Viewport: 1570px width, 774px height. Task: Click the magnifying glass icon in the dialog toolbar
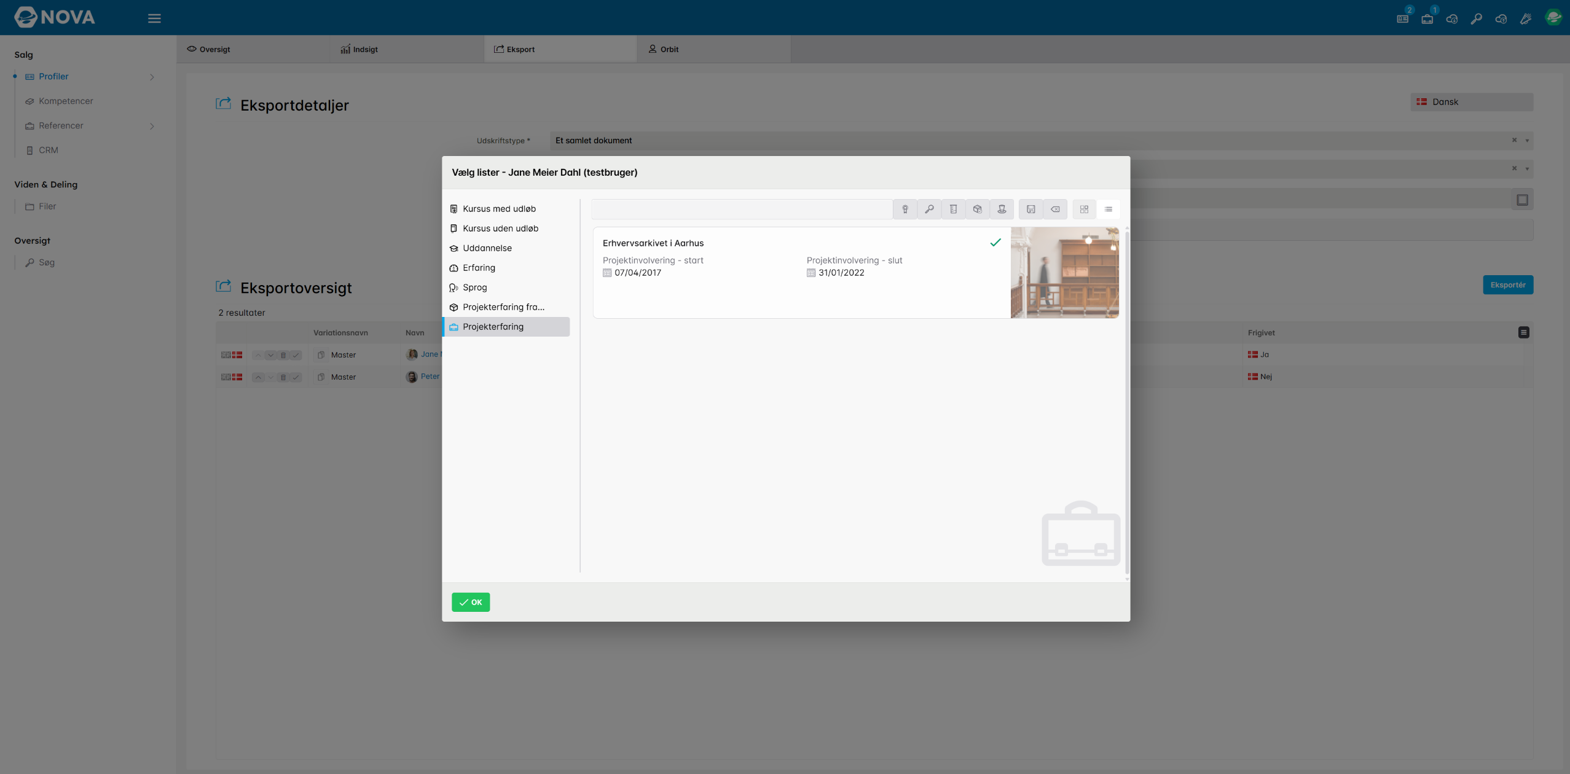[929, 209]
